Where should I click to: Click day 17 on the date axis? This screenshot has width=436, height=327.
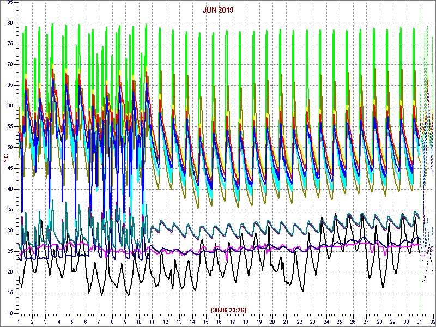pyautogui.click(x=232, y=322)
